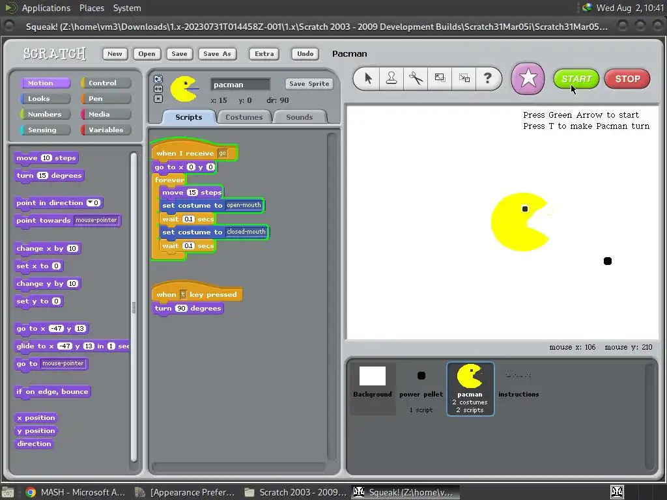Open the open-mouth costume dropdown
667x500 pixels.
pyautogui.click(x=244, y=205)
